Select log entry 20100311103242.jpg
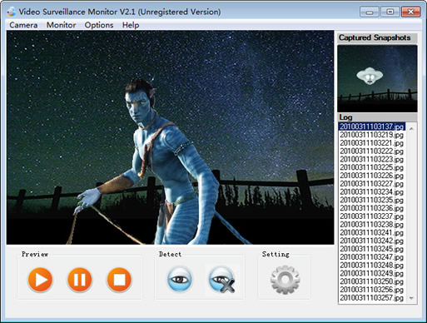427x323 pixels. point(372,241)
